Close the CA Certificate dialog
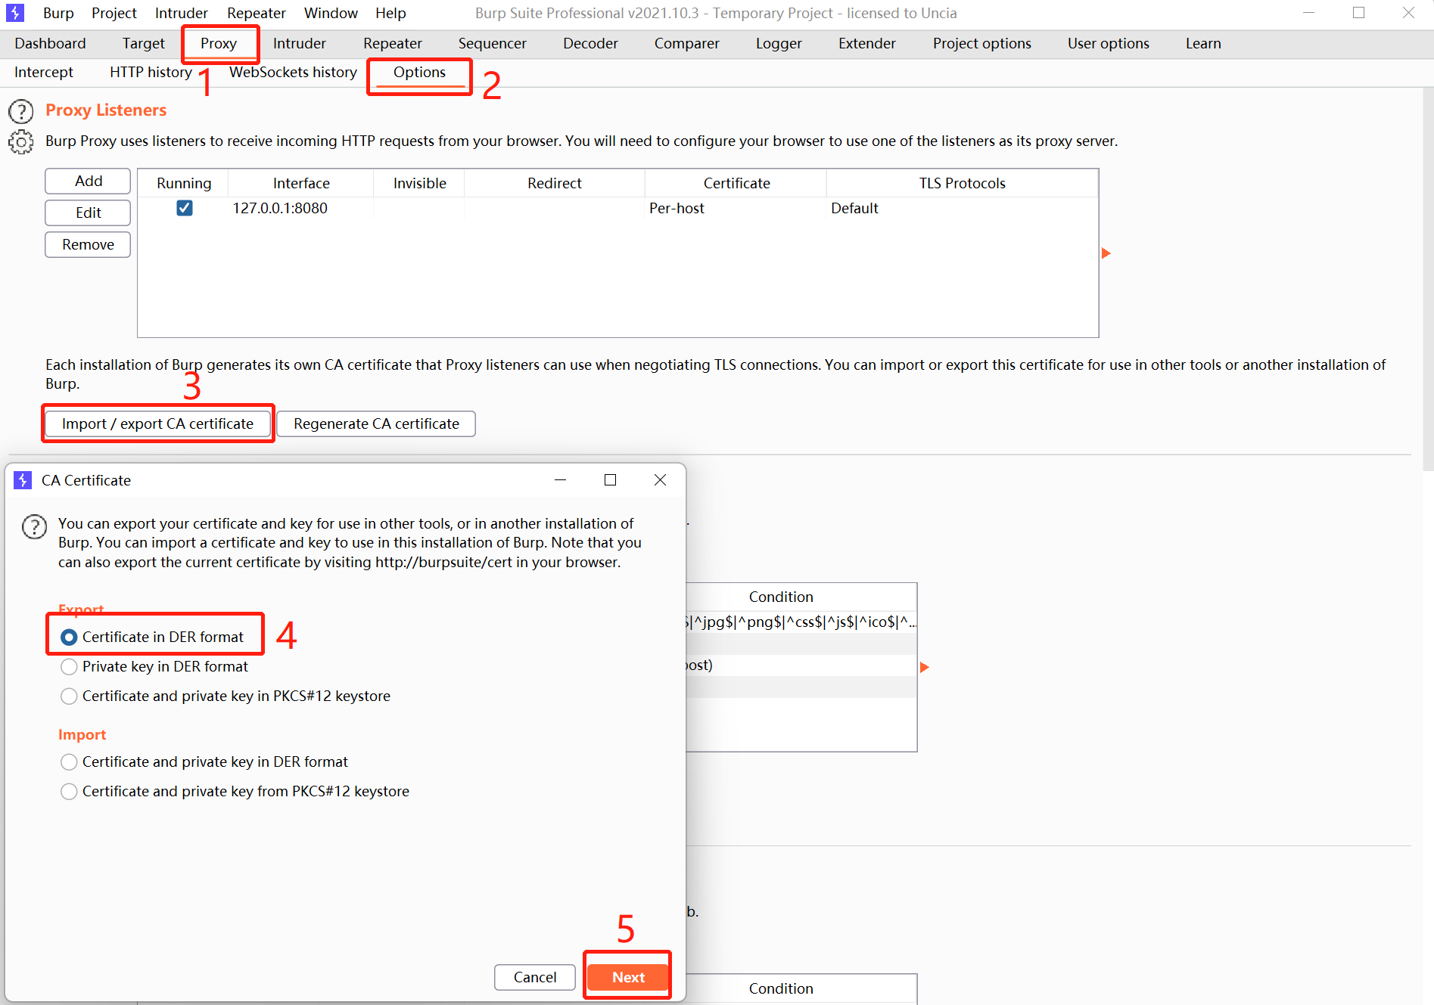The image size is (1434, 1005). (660, 480)
